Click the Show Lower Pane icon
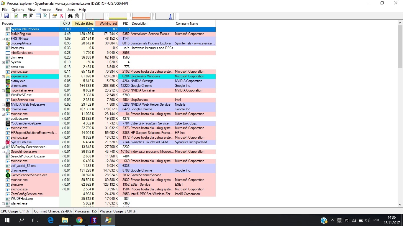 pyautogui.click(x=38, y=16)
